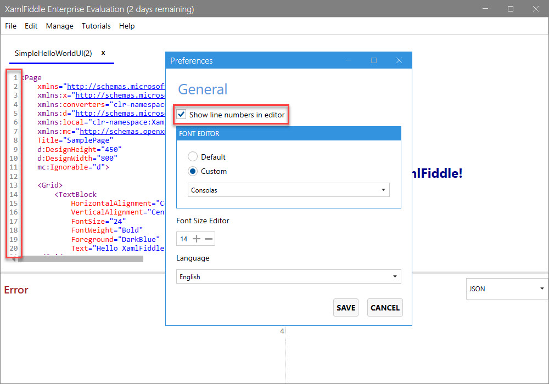
Task: Click the Text="Hello XamlFiddle code line
Action: click(x=118, y=249)
